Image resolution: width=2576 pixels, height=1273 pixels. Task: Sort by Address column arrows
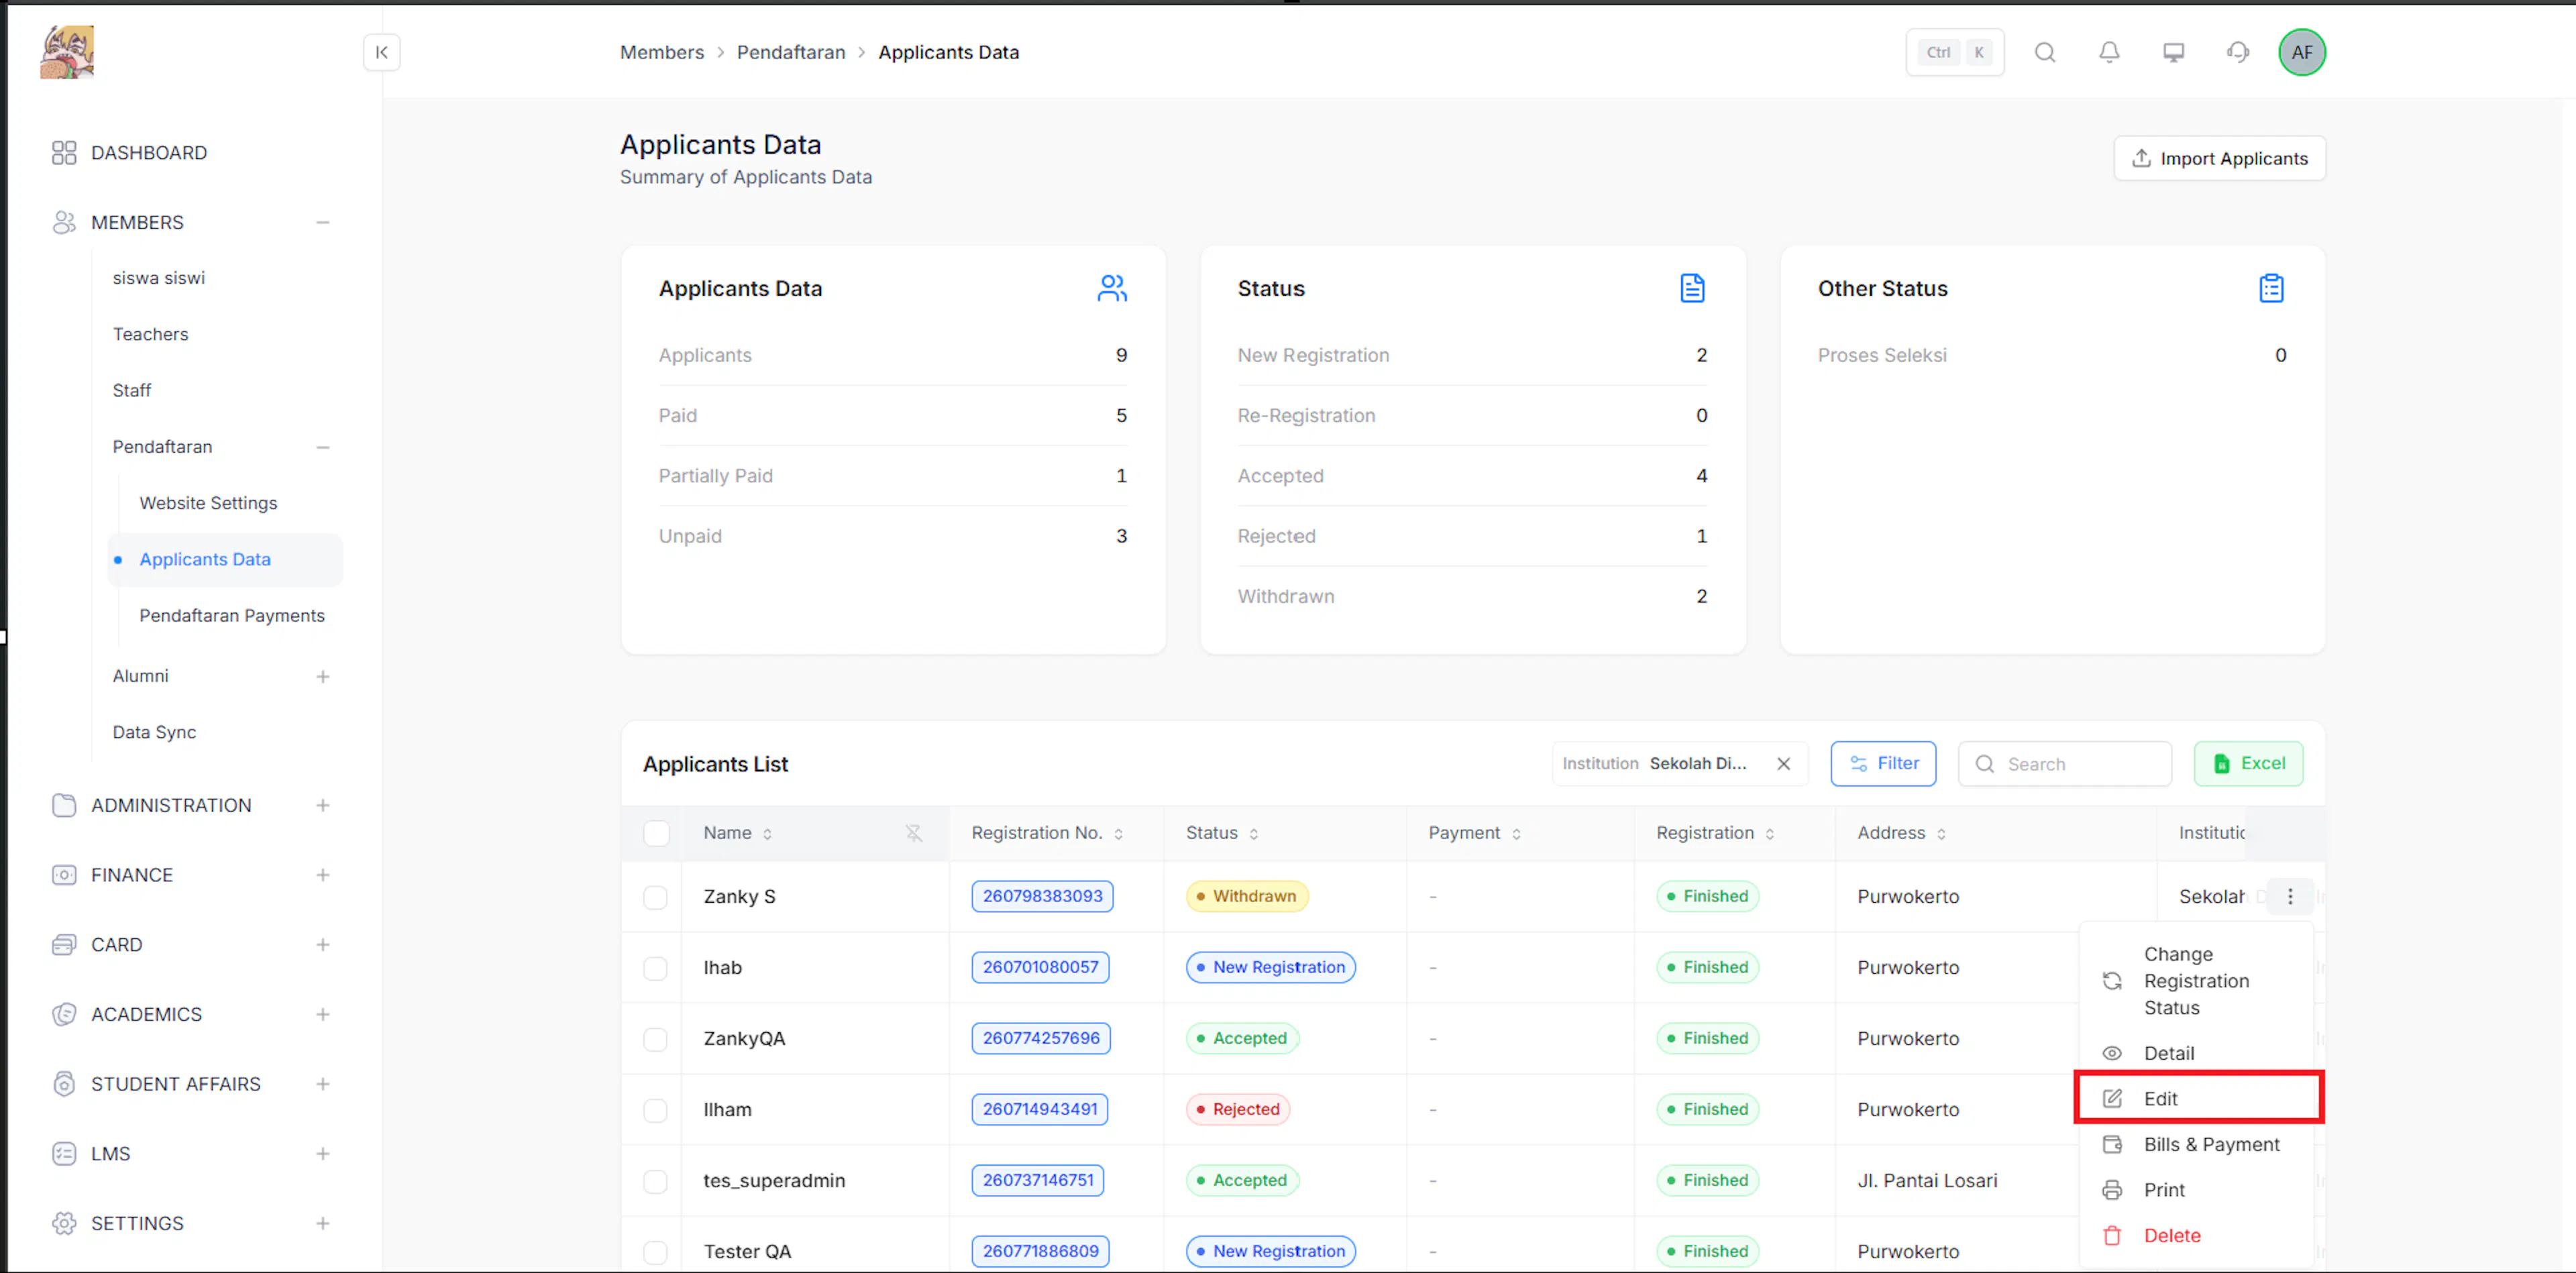click(x=1940, y=834)
